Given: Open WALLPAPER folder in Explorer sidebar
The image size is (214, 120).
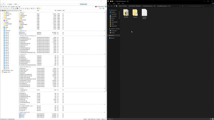Looking at the screenshot, I should (x=114, y=26).
